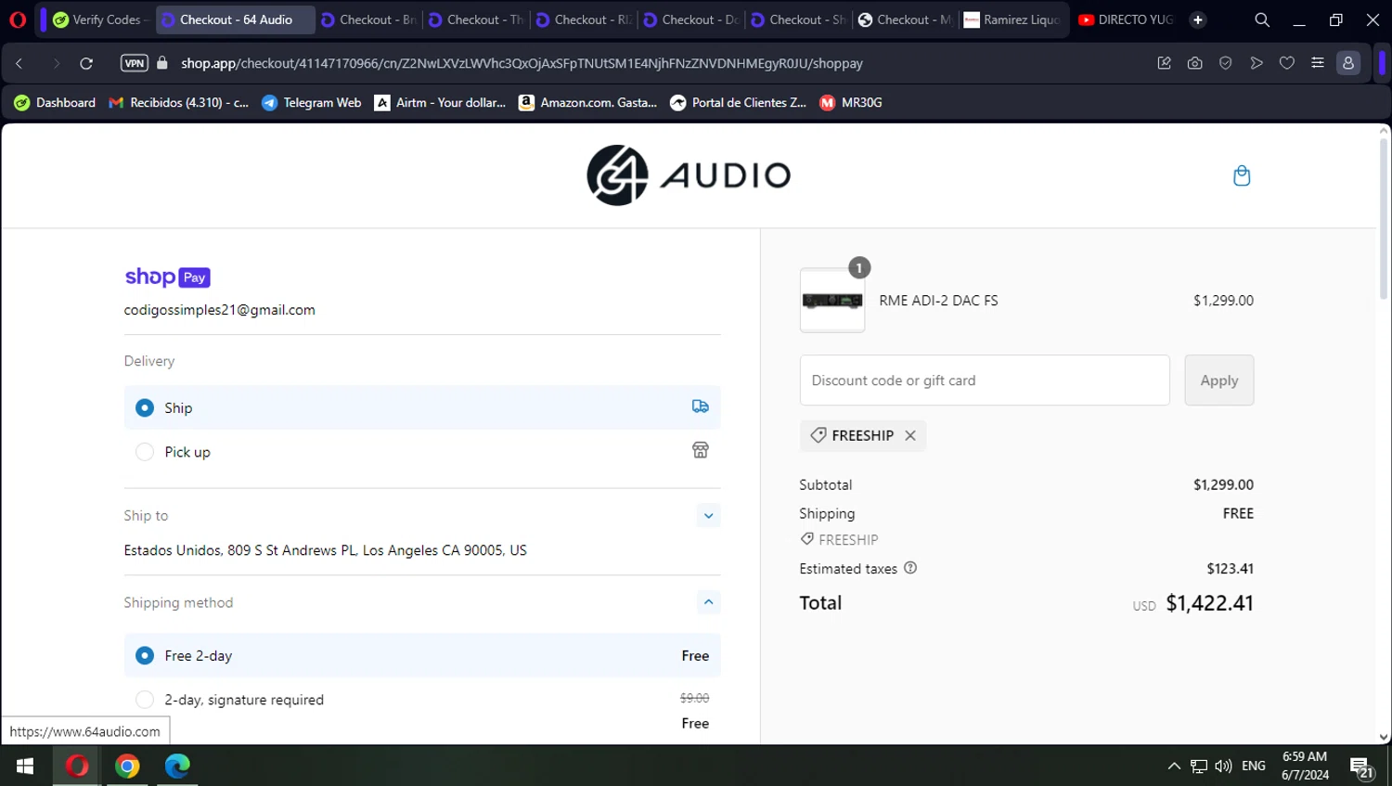Search tabs with magnifier icon

coord(1262,19)
